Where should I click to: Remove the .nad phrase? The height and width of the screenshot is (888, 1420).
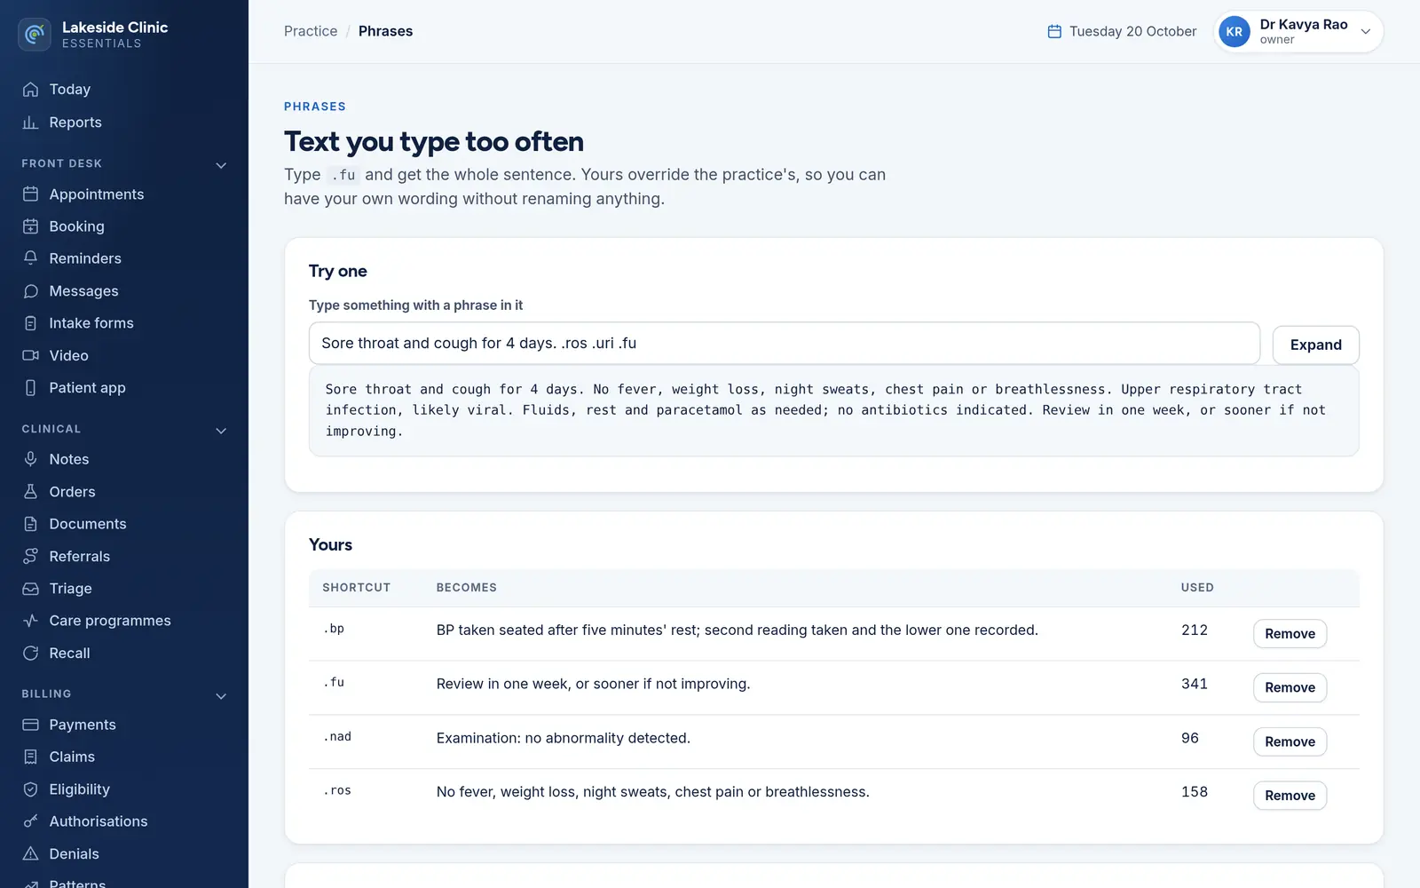click(x=1290, y=742)
